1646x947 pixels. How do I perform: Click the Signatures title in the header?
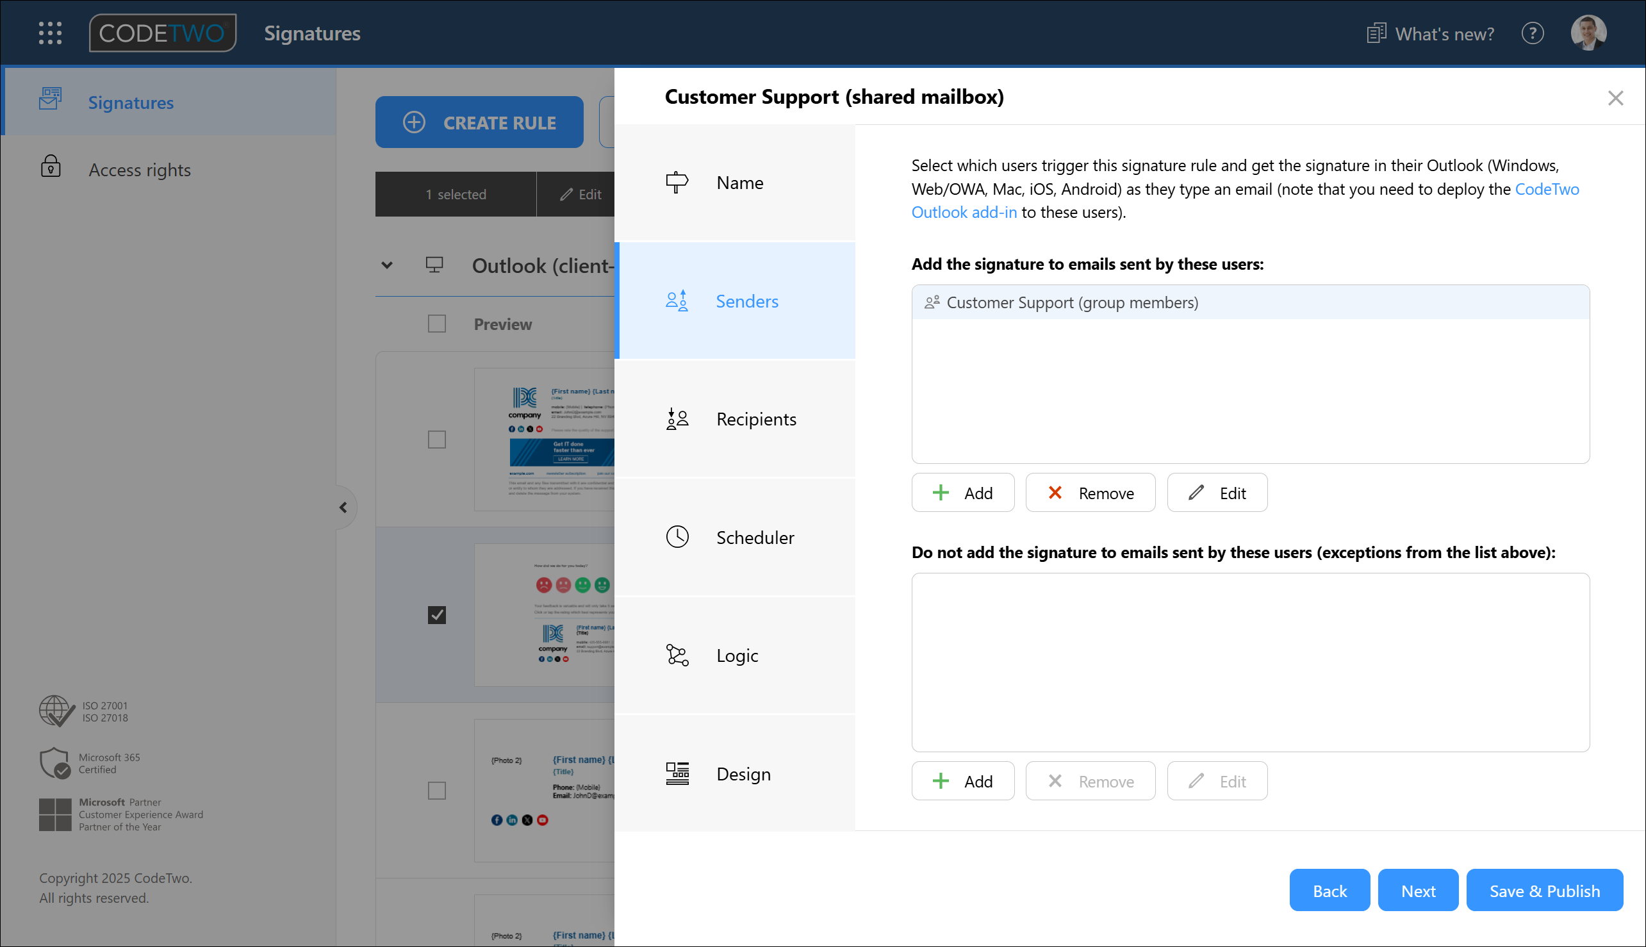point(312,33)
